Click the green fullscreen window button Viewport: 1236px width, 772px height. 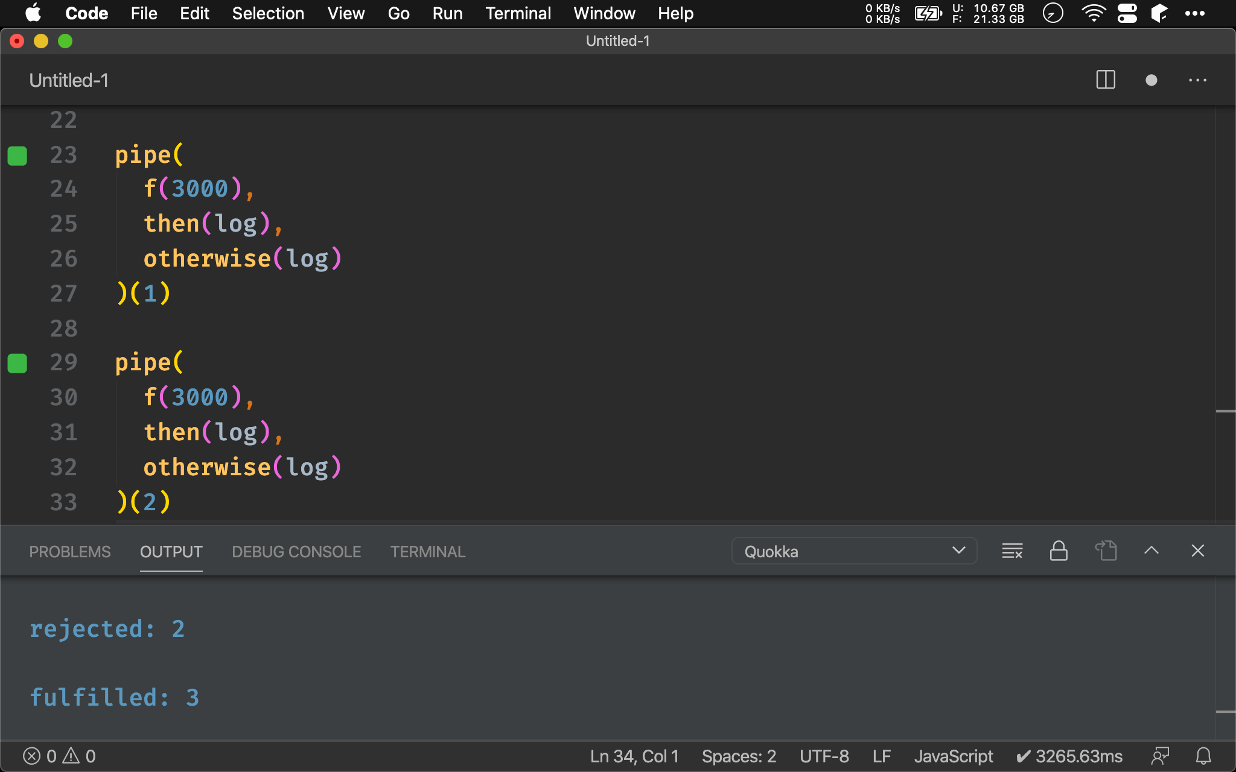65,41
